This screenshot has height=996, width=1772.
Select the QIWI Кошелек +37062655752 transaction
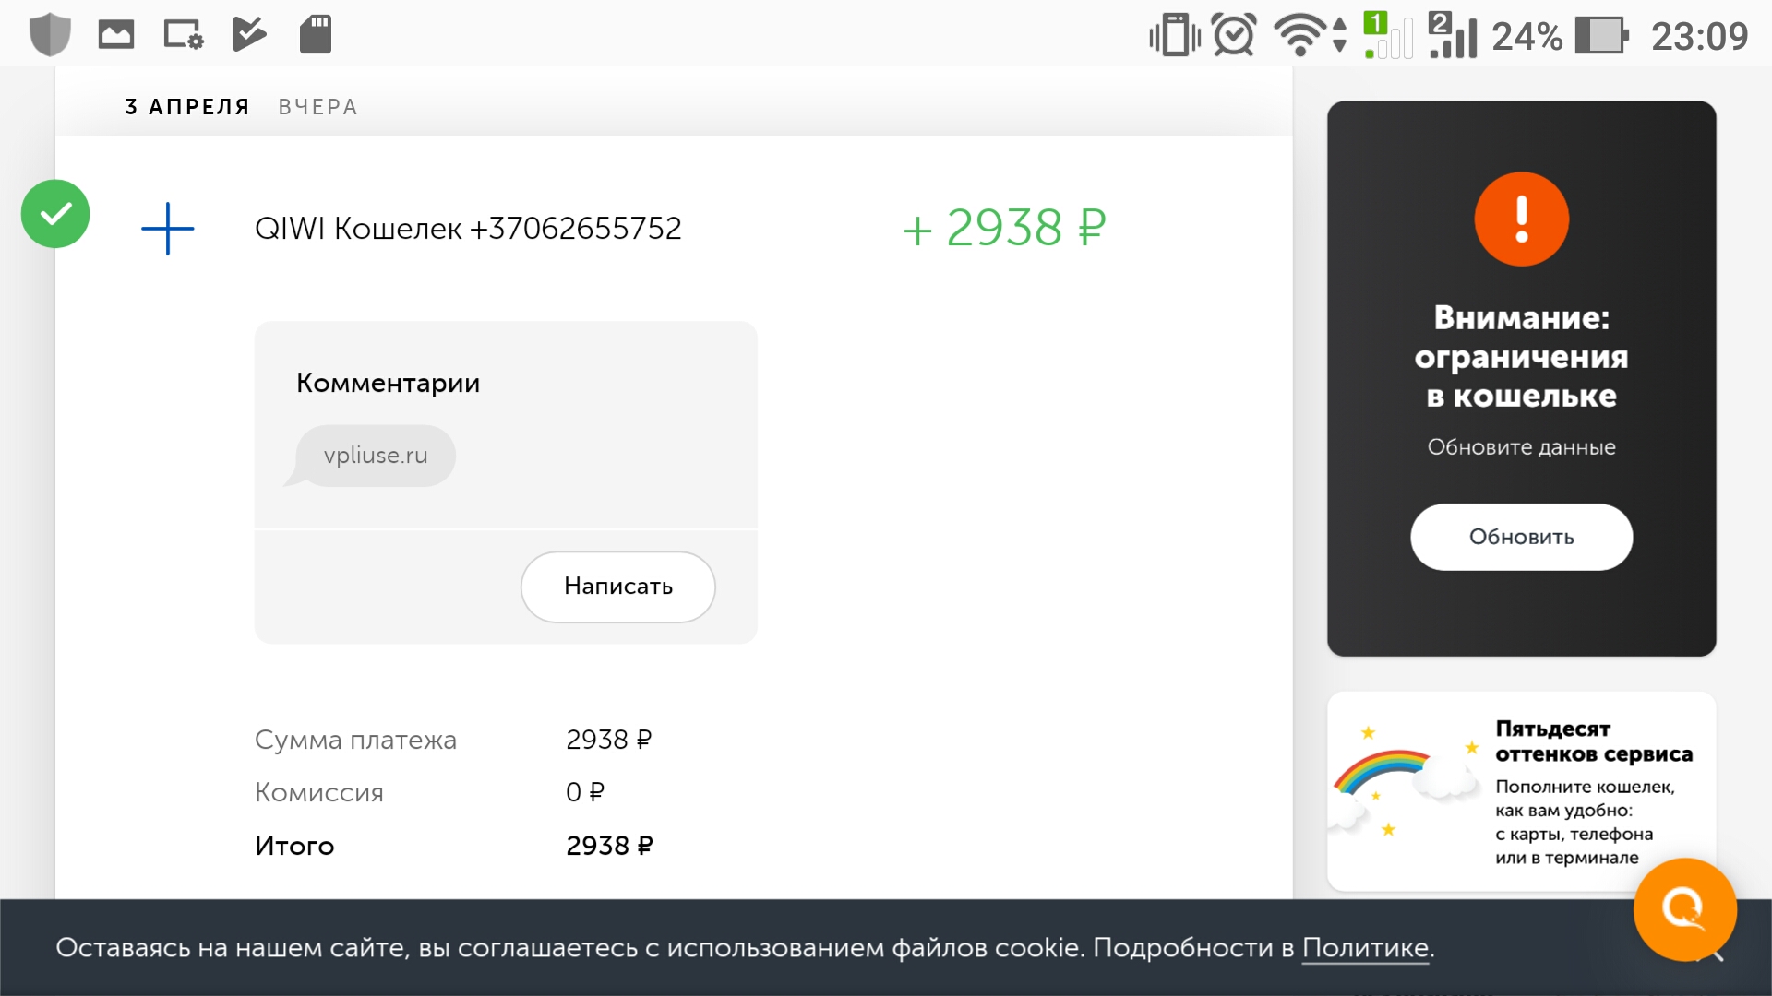468,229
